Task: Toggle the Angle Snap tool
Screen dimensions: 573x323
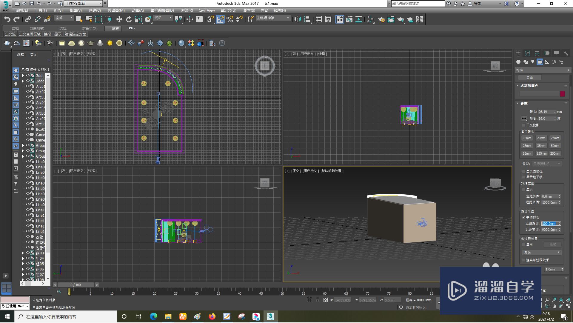Action: click(x=220, y=19)
